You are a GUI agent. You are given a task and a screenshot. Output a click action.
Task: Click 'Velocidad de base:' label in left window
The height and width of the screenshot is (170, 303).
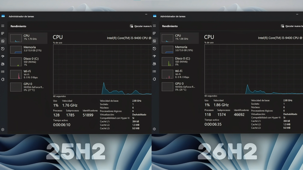[109, 101]
